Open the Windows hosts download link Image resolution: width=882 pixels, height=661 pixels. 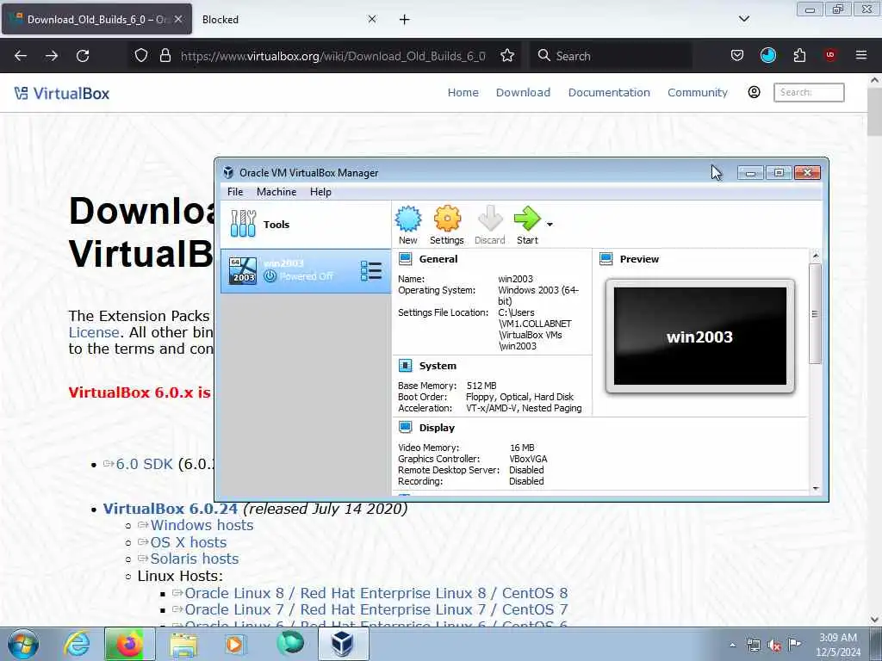coord(202,526)
